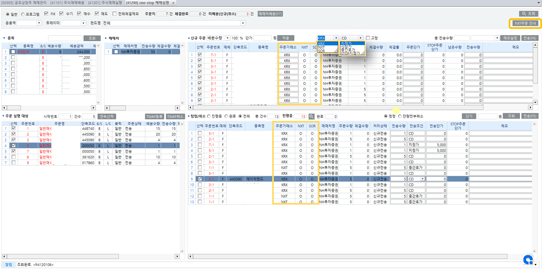Switch to the [50305] 공모상장주 매매관리 tab
This screenshot has width=542, height=269.
(24, 3)
